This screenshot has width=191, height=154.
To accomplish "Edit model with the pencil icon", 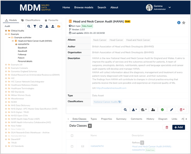I will pos(172,110).
